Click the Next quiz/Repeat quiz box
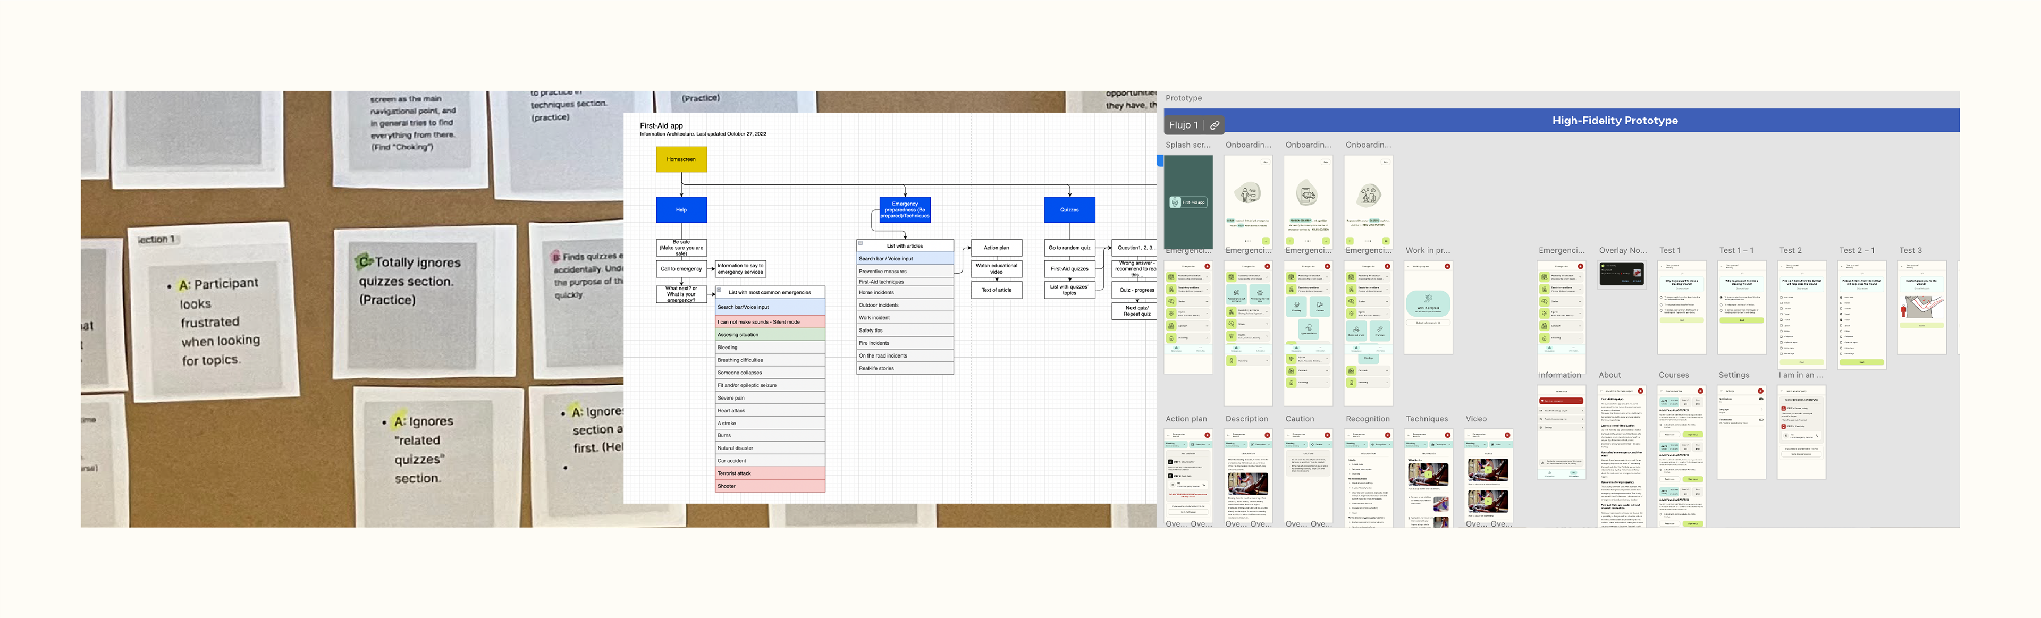Viewport: 2041px width, 618px height. pos(1135,311)
